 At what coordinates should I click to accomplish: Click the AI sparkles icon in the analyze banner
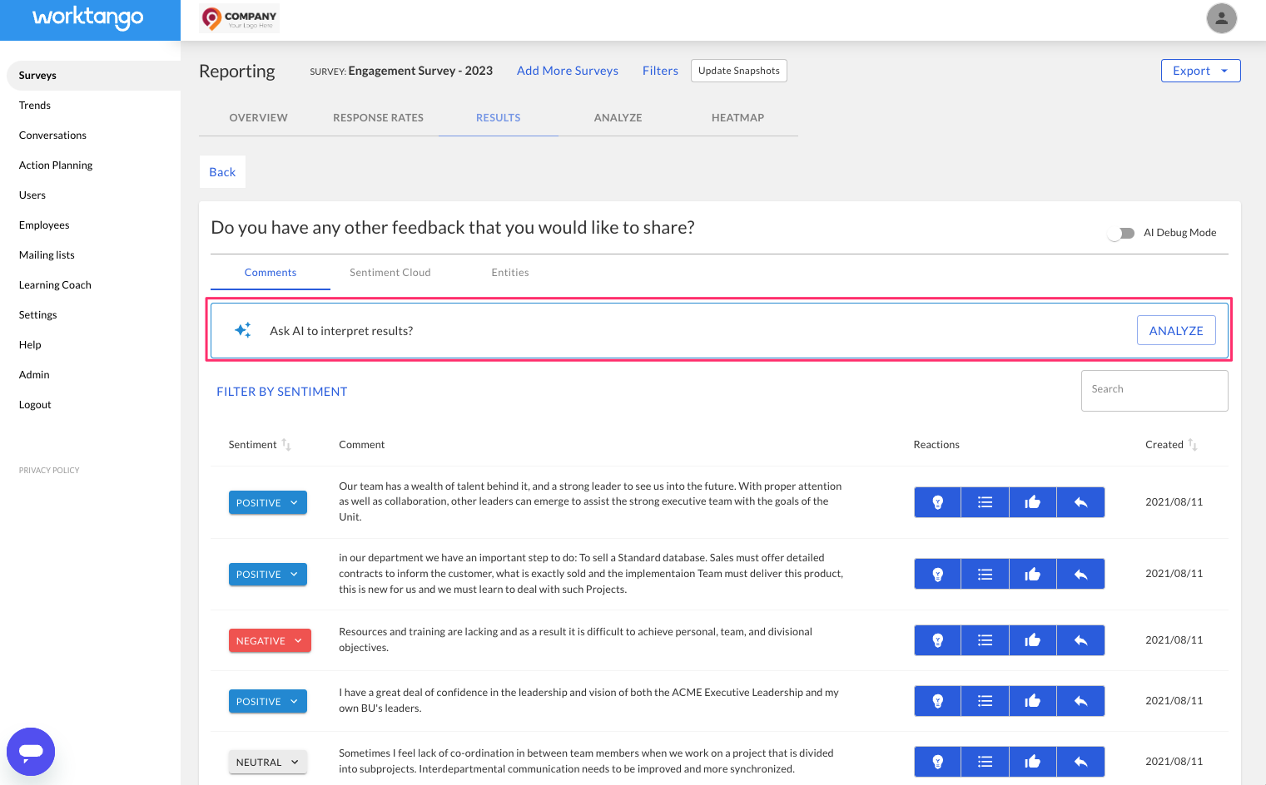[242, 329]
